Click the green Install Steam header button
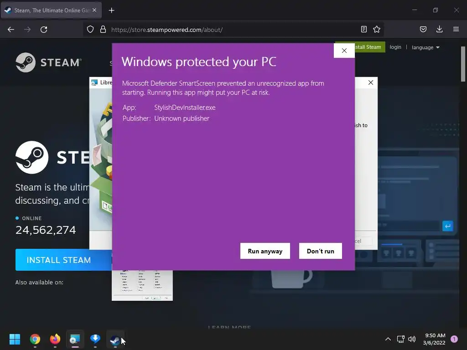 (368, 47)
